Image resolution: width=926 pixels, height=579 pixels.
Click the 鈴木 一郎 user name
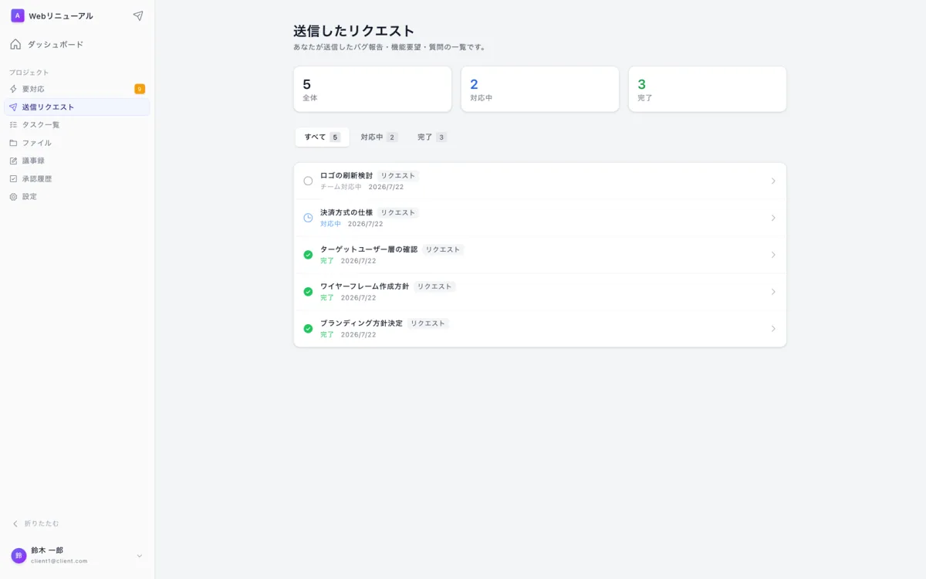pos(47,550)
